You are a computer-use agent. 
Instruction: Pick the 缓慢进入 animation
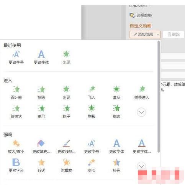[142, 92]
